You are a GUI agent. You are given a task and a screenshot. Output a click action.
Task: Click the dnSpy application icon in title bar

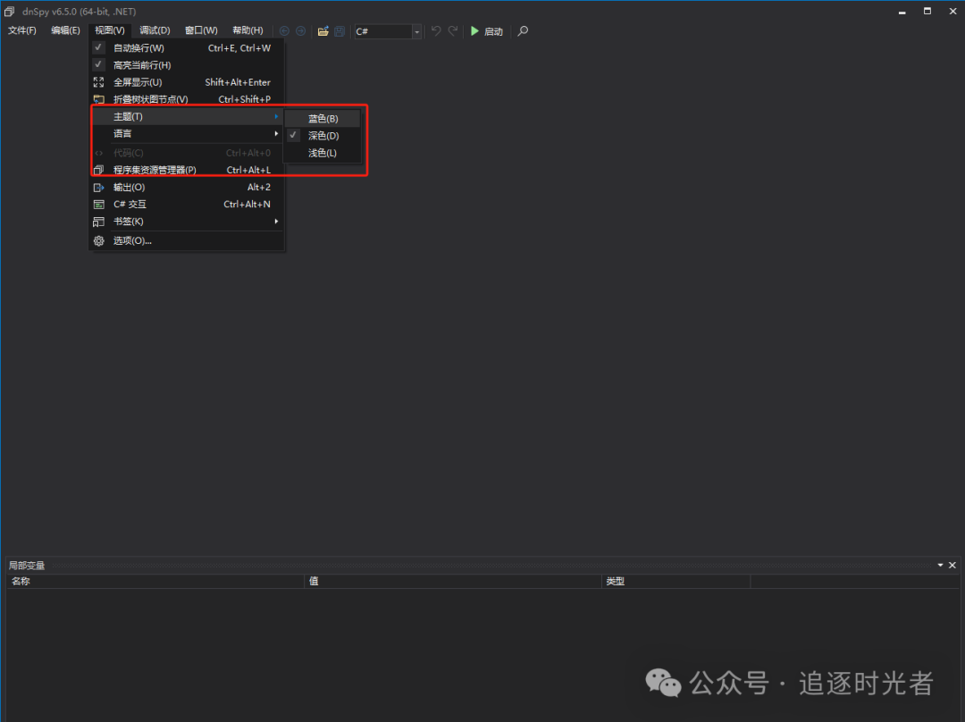9,11
